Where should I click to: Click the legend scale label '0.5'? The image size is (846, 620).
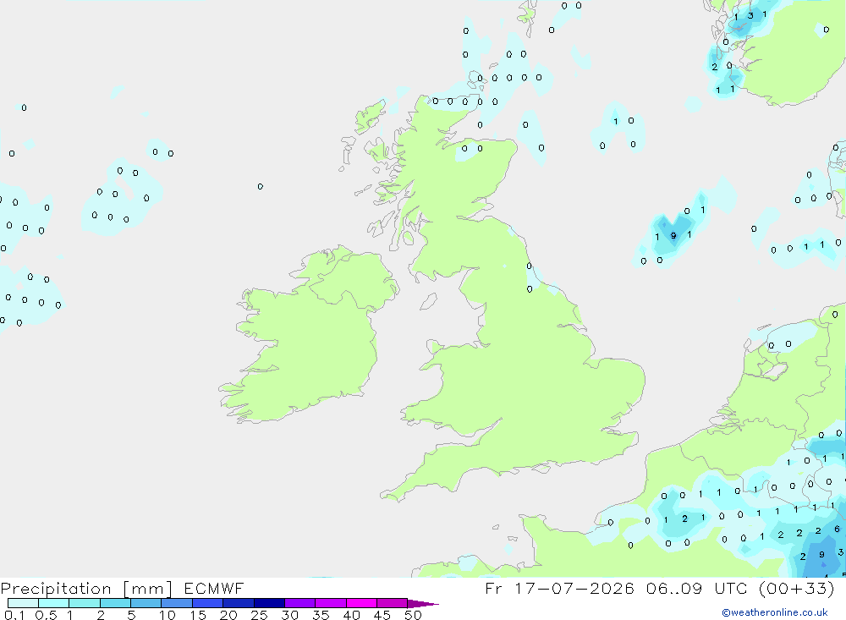point(46,615)
